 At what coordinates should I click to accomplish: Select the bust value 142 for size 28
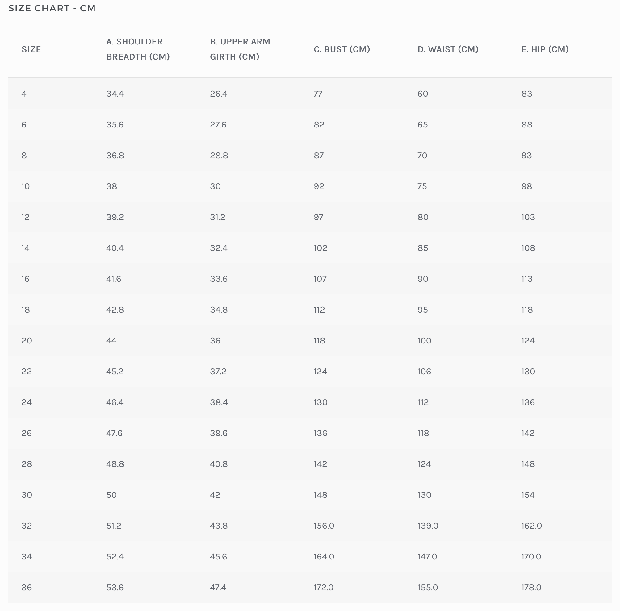click(x=320, y=464)
